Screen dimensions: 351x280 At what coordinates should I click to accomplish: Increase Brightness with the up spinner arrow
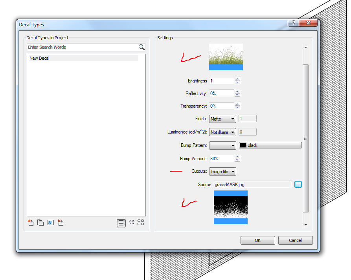coord(237,79)
